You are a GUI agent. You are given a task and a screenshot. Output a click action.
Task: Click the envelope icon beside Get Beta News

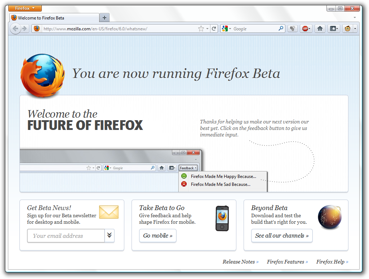click(x=109, y=212)
